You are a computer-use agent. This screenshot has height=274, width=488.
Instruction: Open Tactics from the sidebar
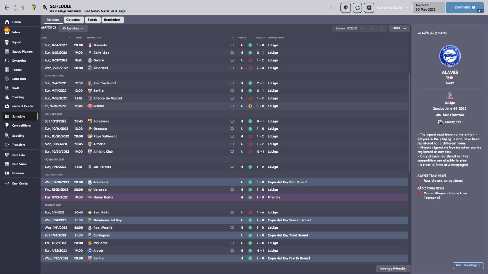[x=17, y=70]
